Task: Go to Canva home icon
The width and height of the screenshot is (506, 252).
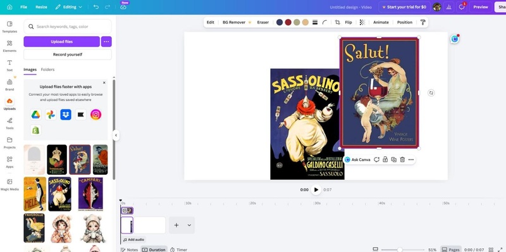Action: pyautogui.click(x=9, y=7)
